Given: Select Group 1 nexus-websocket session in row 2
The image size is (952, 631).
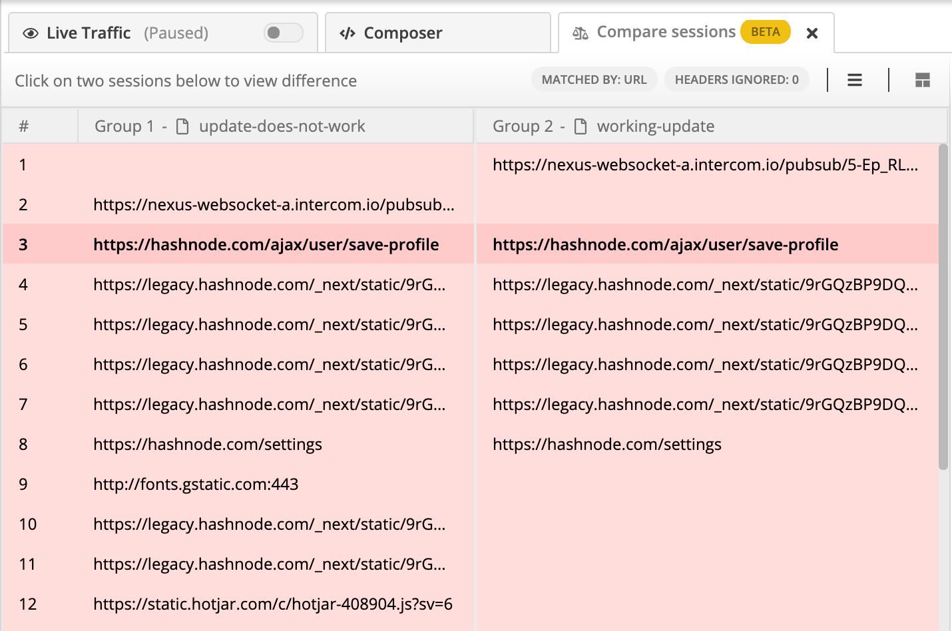Looking at the screenshot, I should 274,204.
